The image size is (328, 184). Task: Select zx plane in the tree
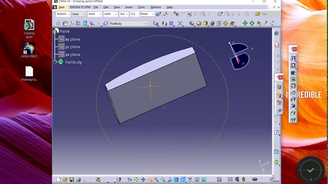click(x=73, y=54)
